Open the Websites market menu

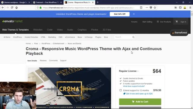pos(38,30)
